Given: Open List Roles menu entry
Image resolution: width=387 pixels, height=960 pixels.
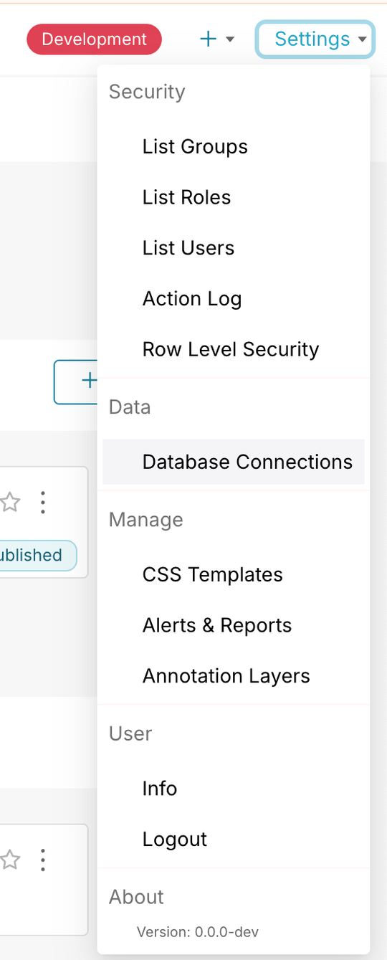Looking at the screenshot, I should tap(233, 197).
